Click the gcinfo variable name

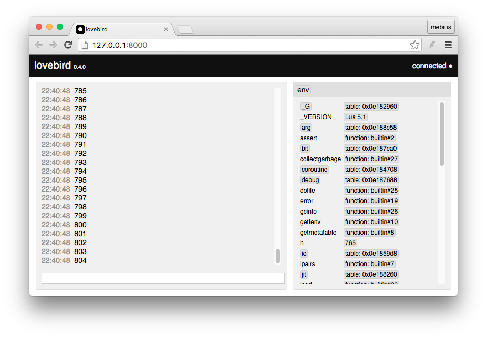(308, 212)
